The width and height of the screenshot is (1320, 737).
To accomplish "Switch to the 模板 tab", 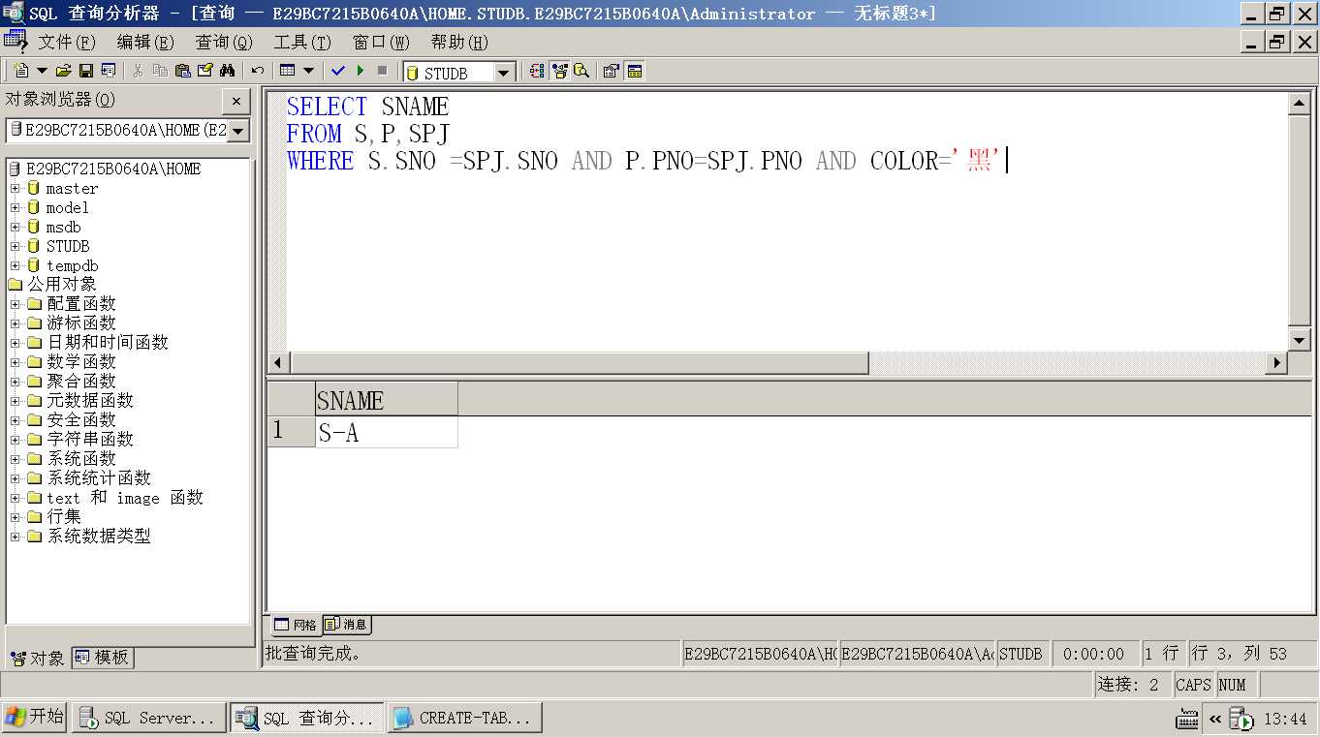I will pyautogui.click(x=103, y=658).
